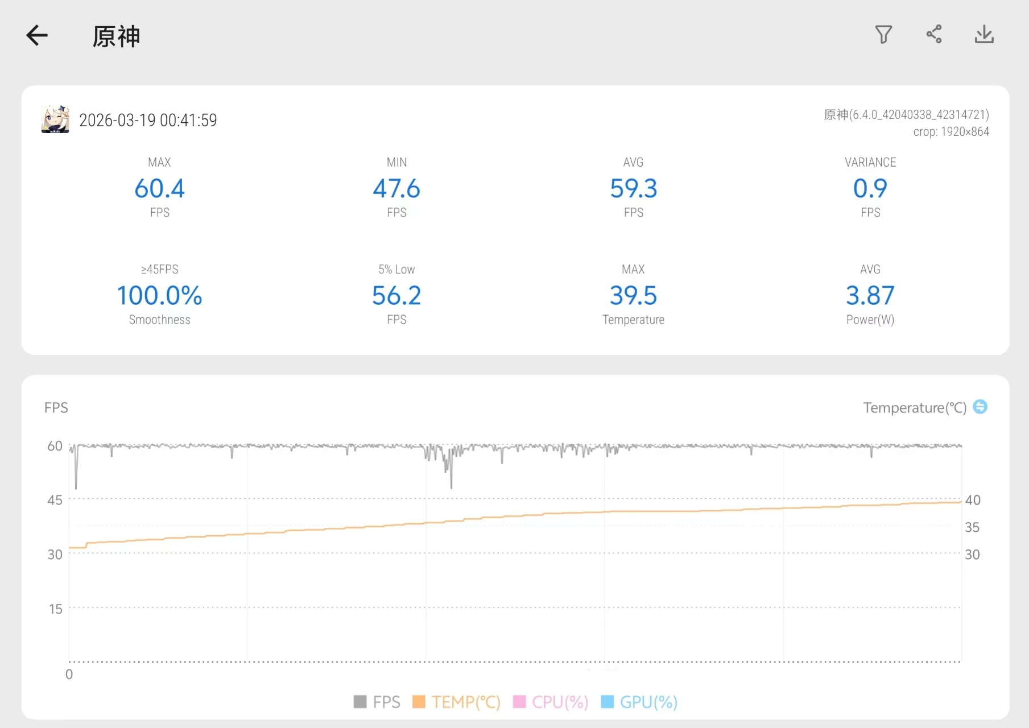This screenshot has width=1029, height=728.
Task: Tap the Genshin game avatar thumbnail
Action: pos(55,119)
